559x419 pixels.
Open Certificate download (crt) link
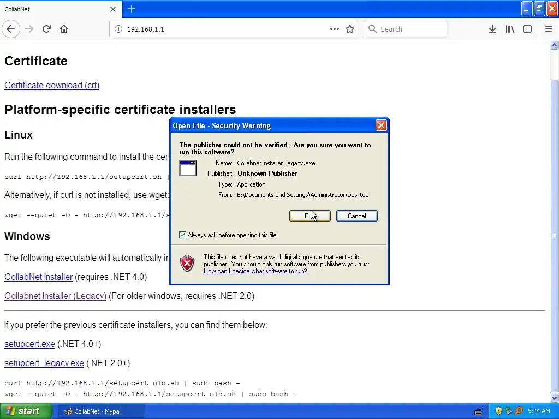tap(52, 85)
